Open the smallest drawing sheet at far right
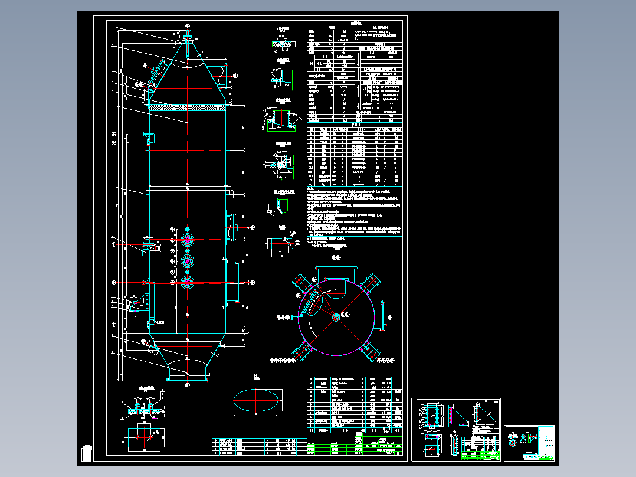The image size is (636, 477). coord(529,443)
